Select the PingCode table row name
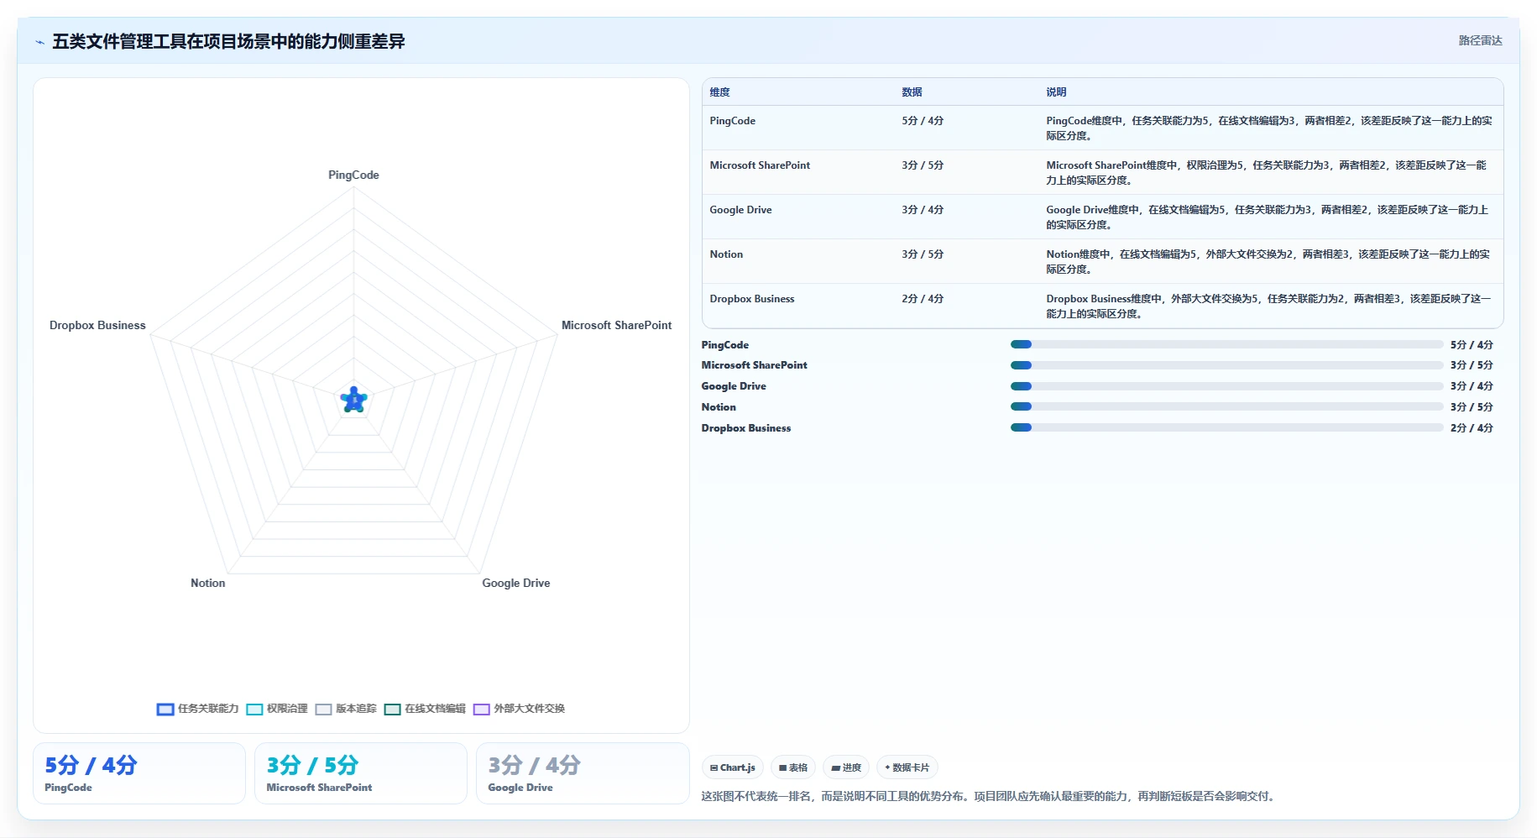 pos(732,121)
